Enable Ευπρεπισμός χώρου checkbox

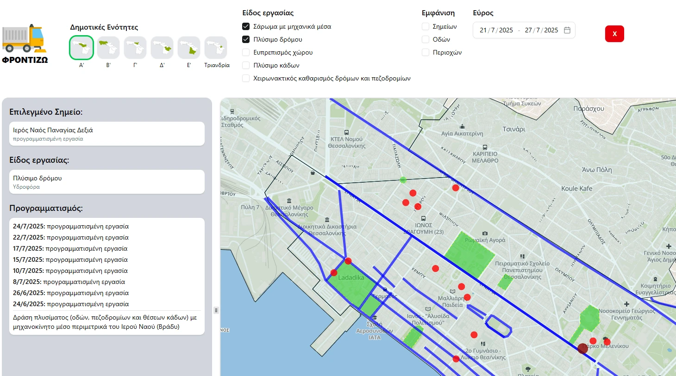click(246, 52)
